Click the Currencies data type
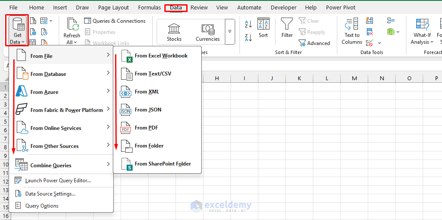 click(208, 33)
